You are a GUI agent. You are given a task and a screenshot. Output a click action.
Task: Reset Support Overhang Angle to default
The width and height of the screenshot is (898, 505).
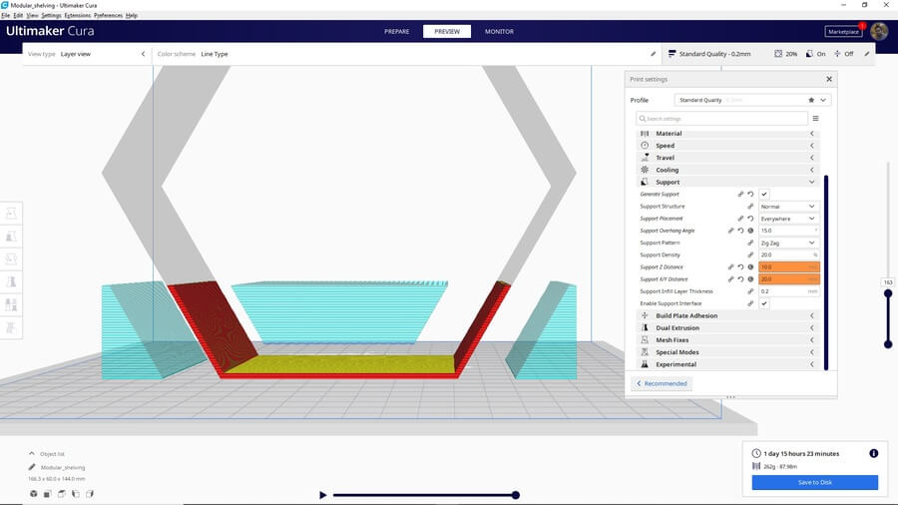[x=740, y=231]
